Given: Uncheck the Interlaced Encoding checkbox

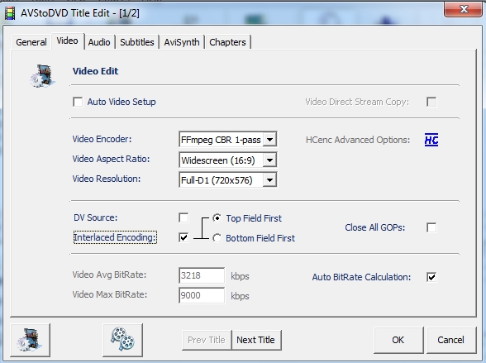Looking at the screenshot, I should pos(183,238).
